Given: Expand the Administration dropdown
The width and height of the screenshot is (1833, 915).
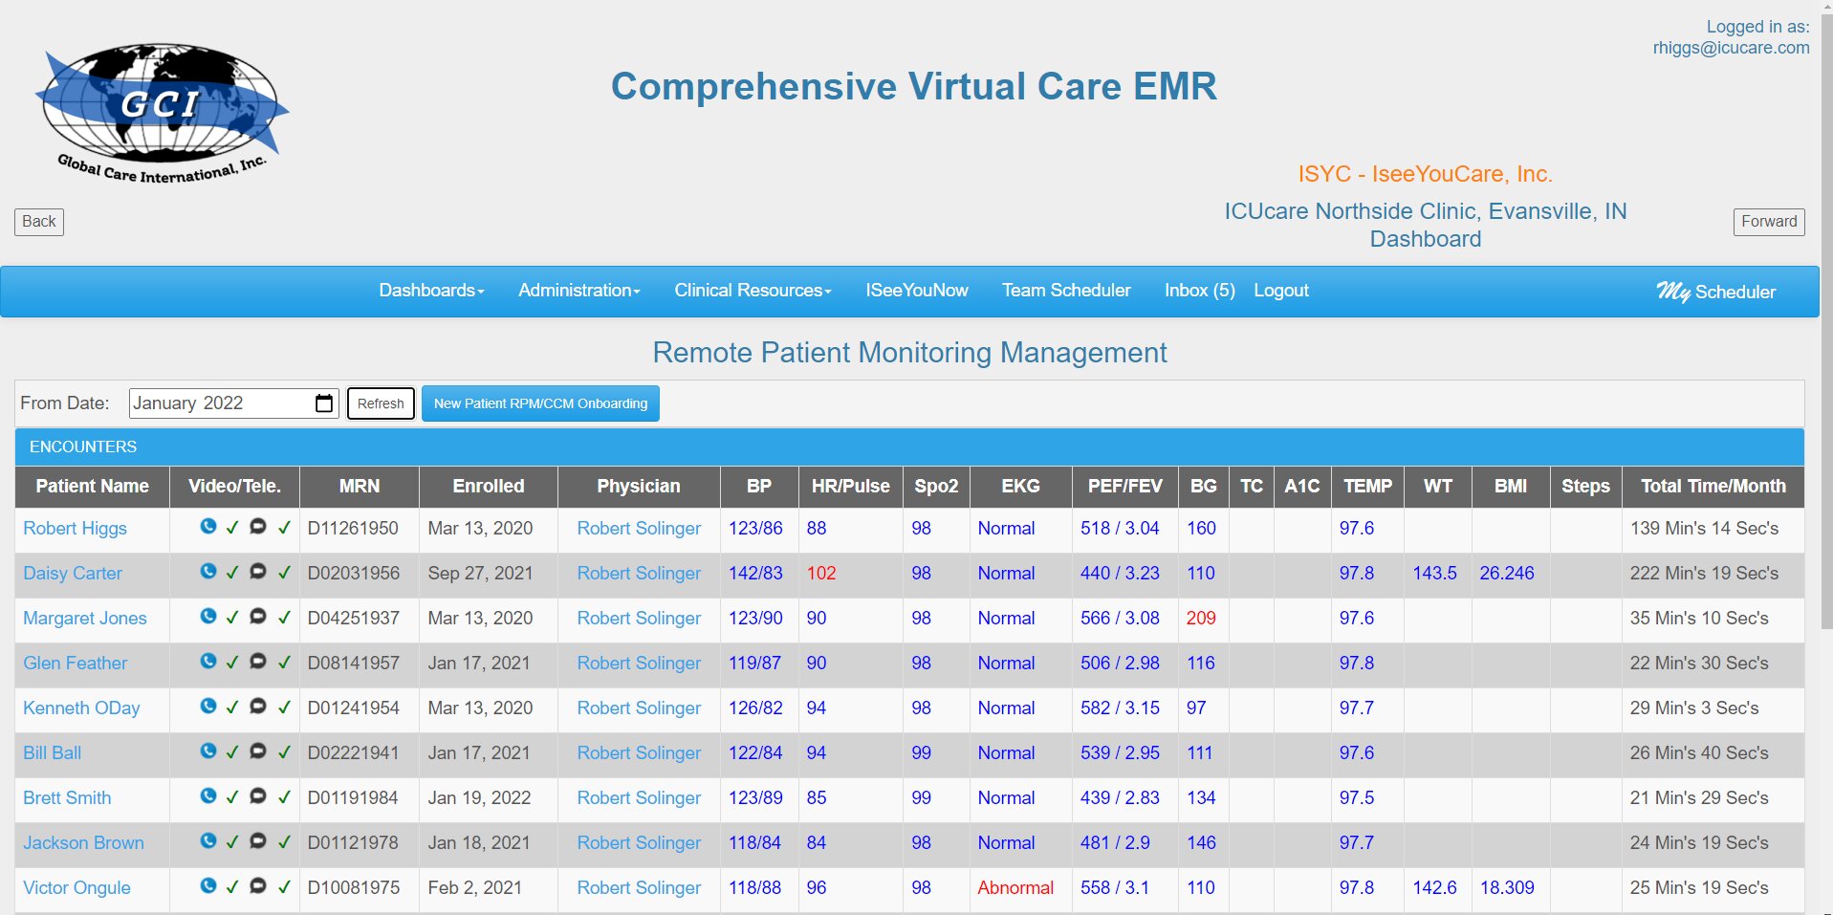Looking at the screenshot, I should tap(579, 291).
